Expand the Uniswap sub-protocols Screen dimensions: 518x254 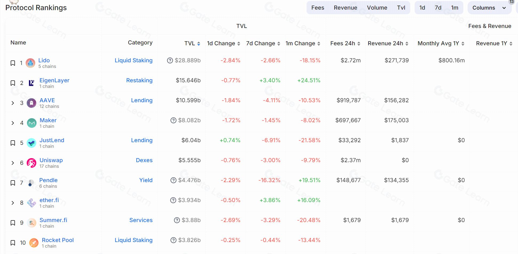coord(13,163)
